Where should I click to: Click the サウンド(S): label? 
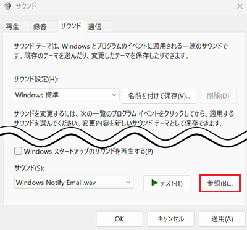click(x=29, y=168)
